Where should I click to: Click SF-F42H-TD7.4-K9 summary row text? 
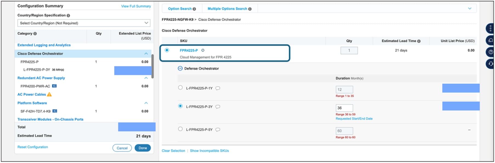coord(35,111)
